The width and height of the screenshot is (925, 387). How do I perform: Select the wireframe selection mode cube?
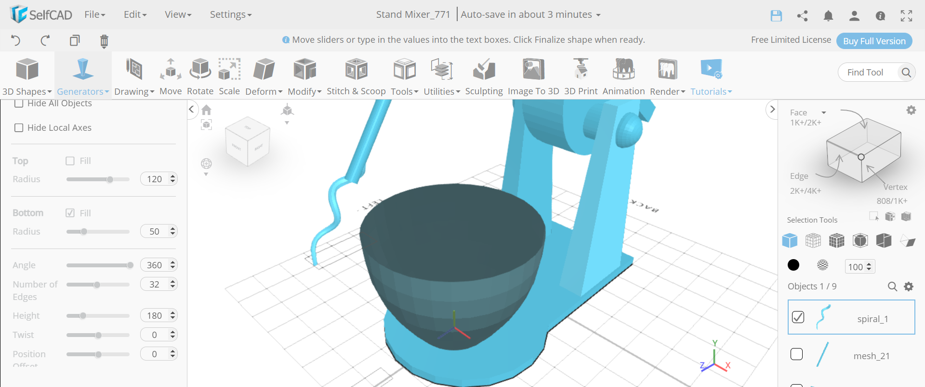(x=813, y=240)
